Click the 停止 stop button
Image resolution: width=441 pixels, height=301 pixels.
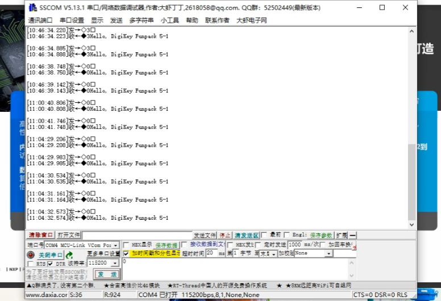coord(225,235)
